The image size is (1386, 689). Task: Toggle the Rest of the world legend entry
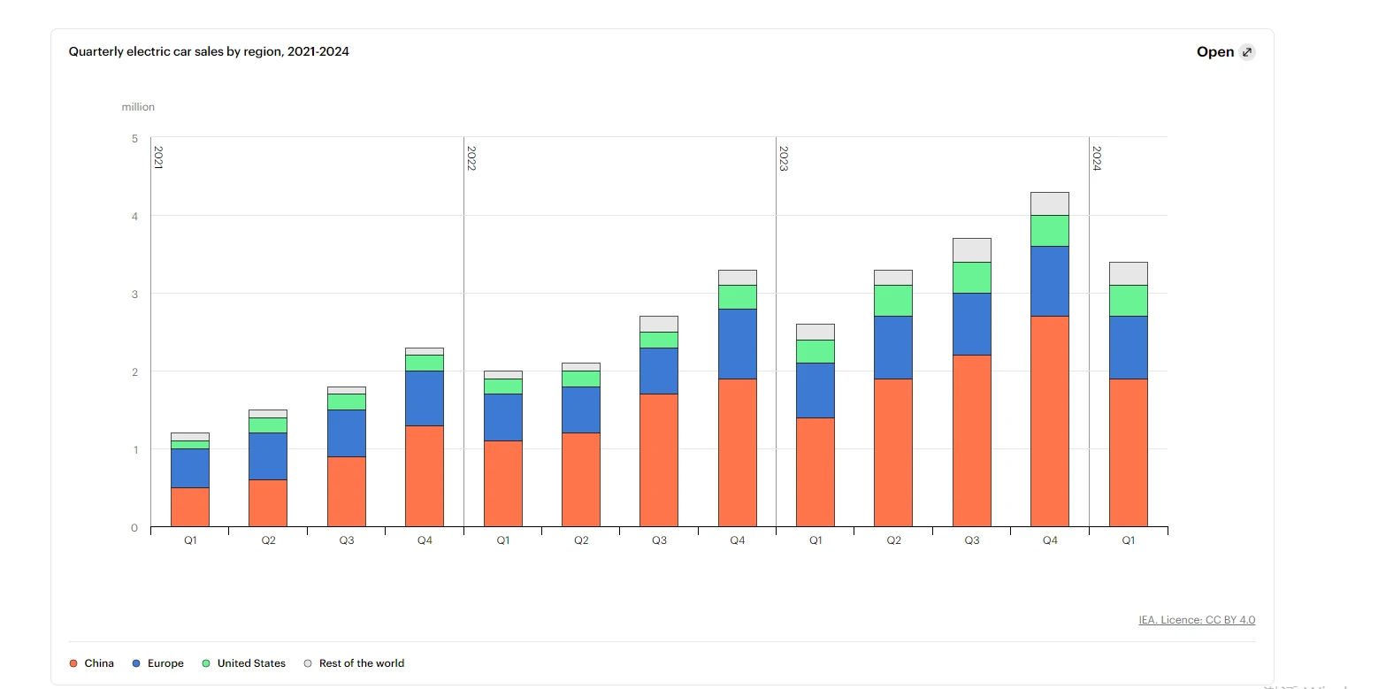pos(354,663)
